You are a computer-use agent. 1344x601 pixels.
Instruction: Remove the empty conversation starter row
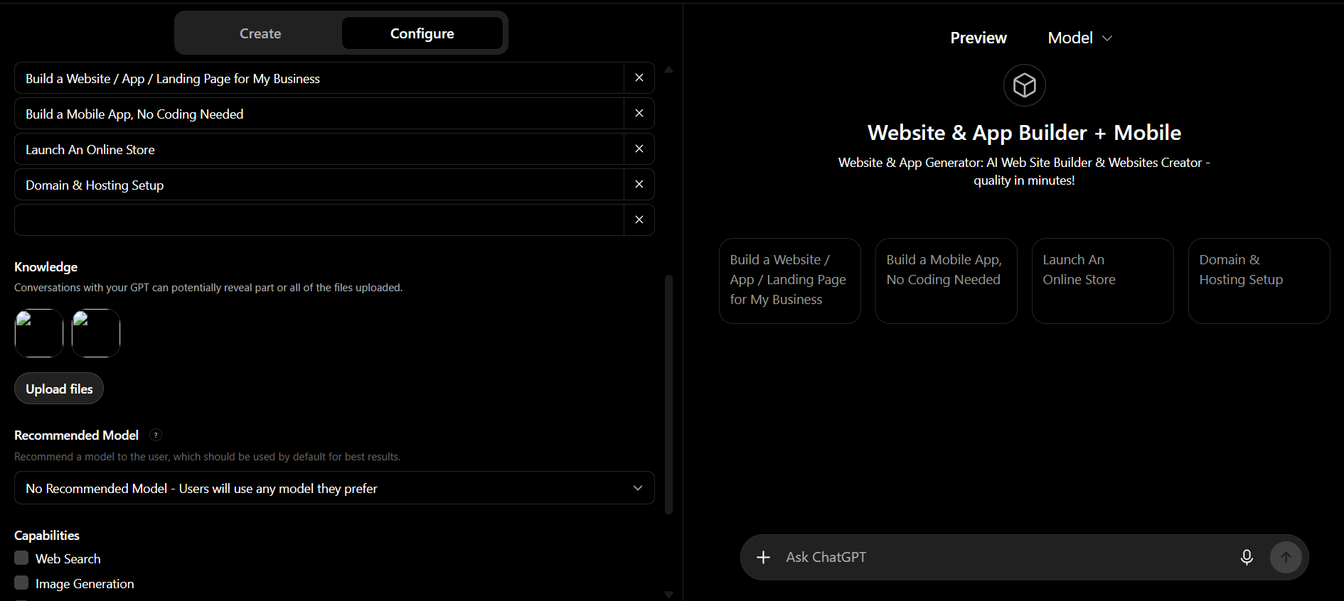pyautogui.click(x=639, y=220)
